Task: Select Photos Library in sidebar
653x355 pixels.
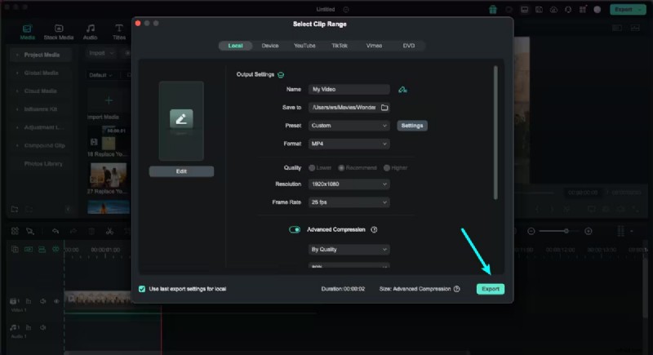Action: click(43, 164)
